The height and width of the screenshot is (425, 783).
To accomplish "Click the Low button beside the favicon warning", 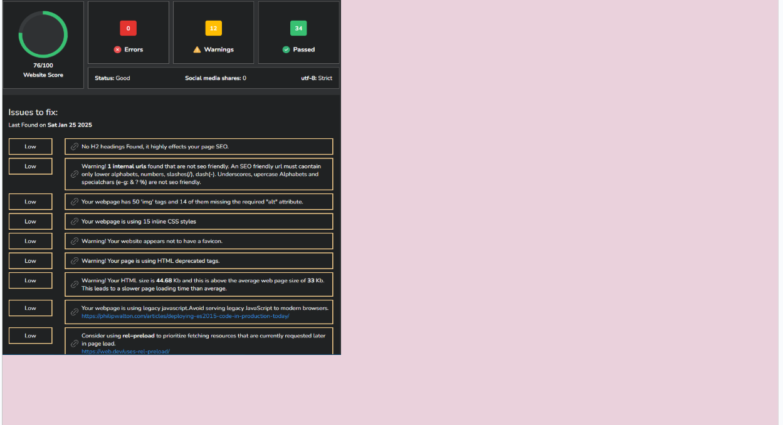I will coord(30,241).
